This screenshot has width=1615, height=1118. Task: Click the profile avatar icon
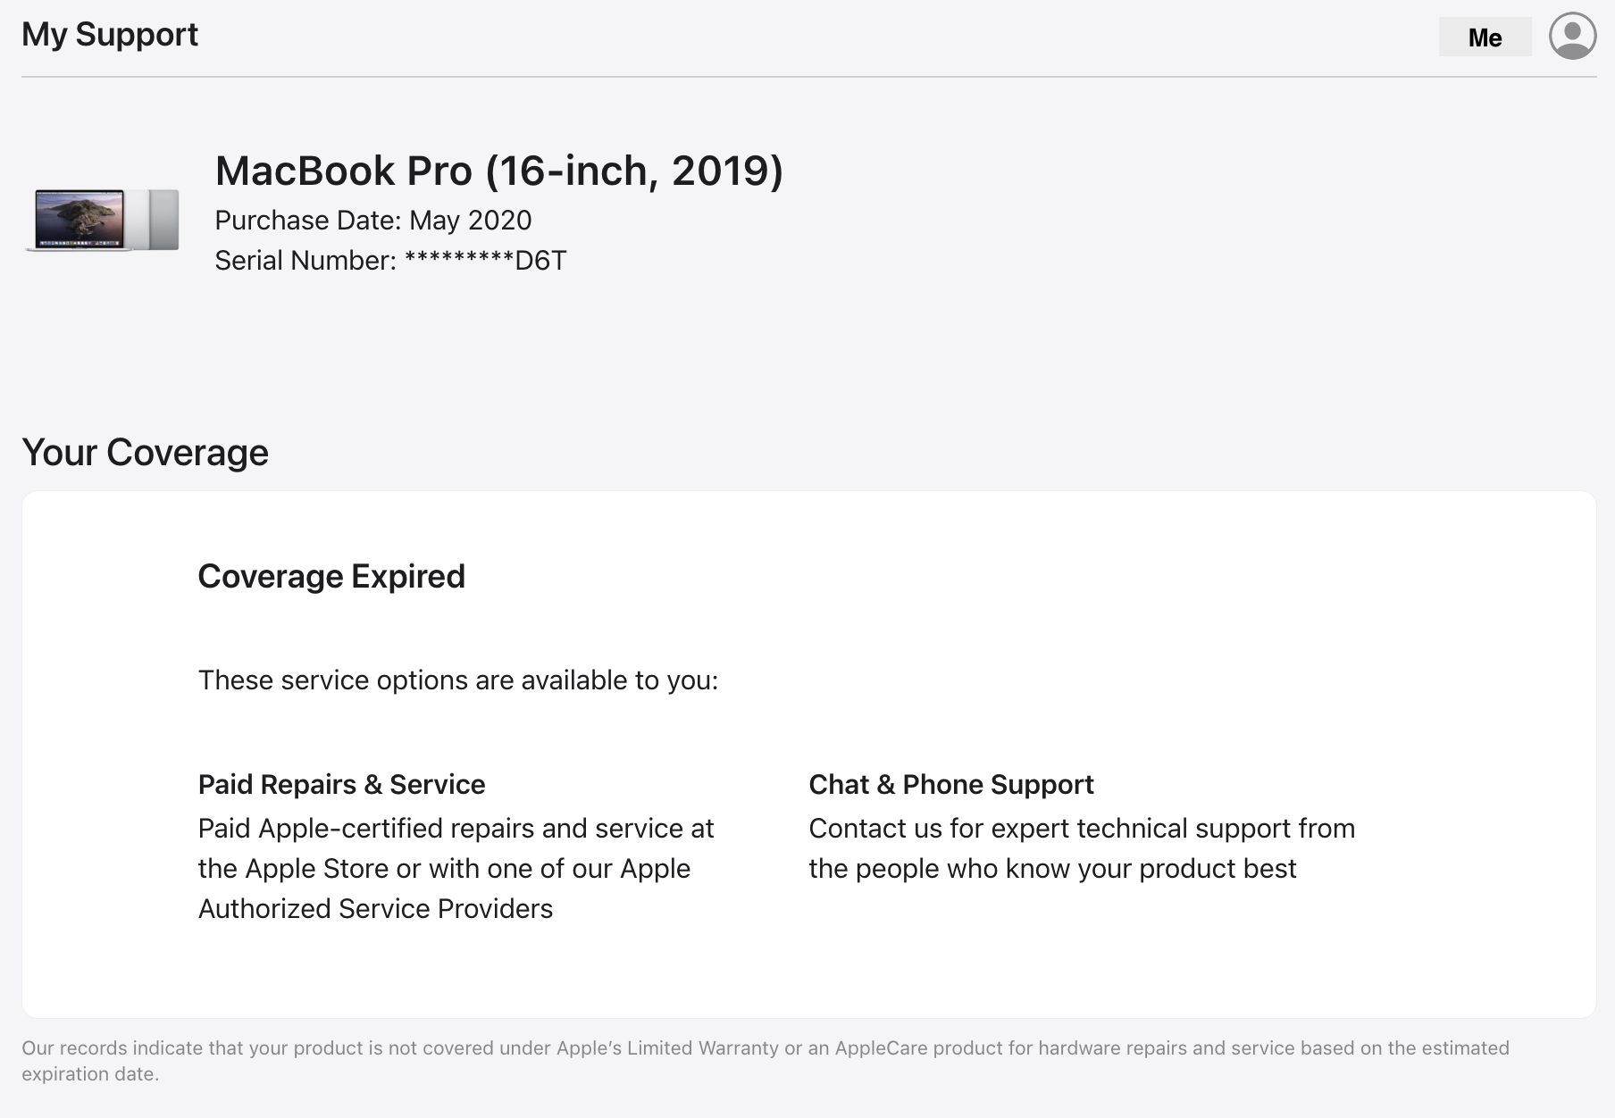(x=1572, y=37)
